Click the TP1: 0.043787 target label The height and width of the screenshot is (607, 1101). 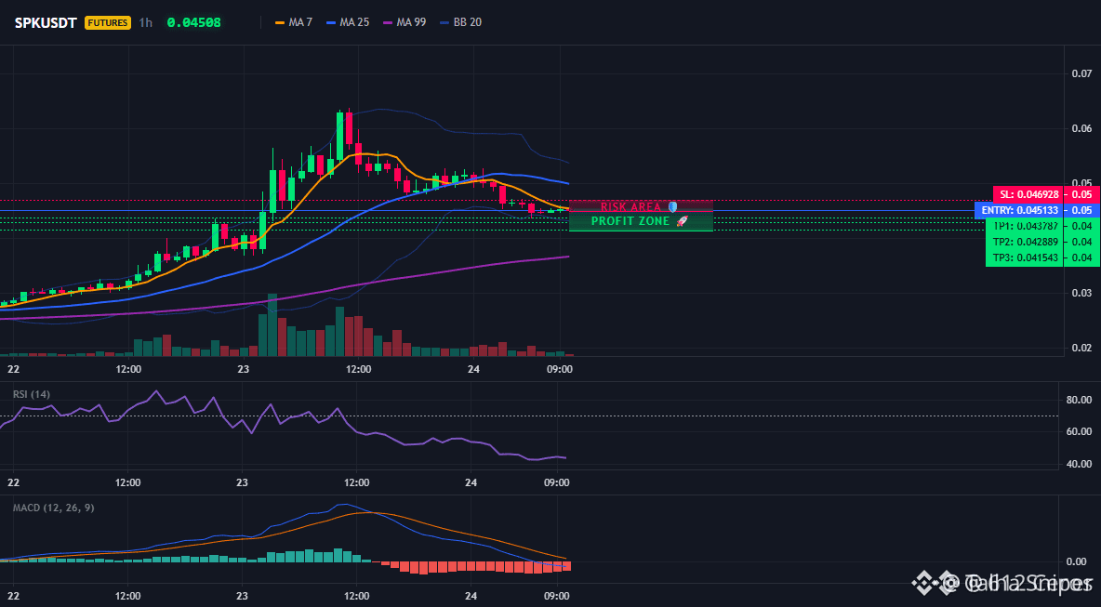click(1025, 226)
